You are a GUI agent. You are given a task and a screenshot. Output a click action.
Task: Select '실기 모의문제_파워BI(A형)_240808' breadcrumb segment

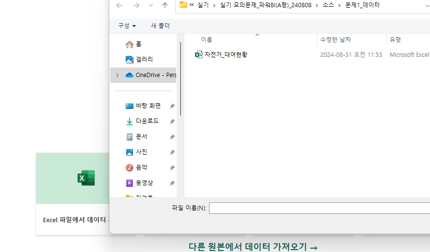(266, 5)
